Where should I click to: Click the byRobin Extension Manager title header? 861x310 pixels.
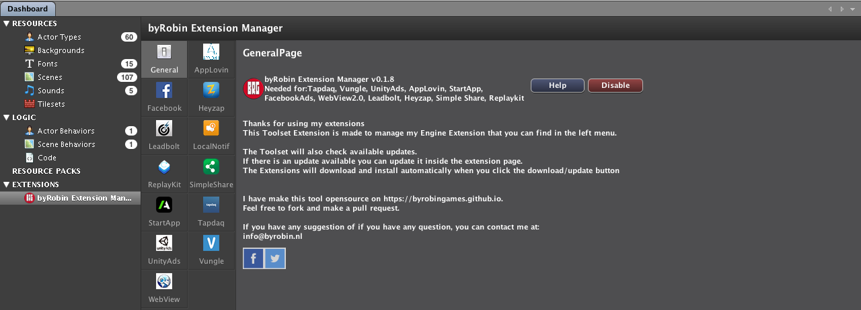[215, 28]
